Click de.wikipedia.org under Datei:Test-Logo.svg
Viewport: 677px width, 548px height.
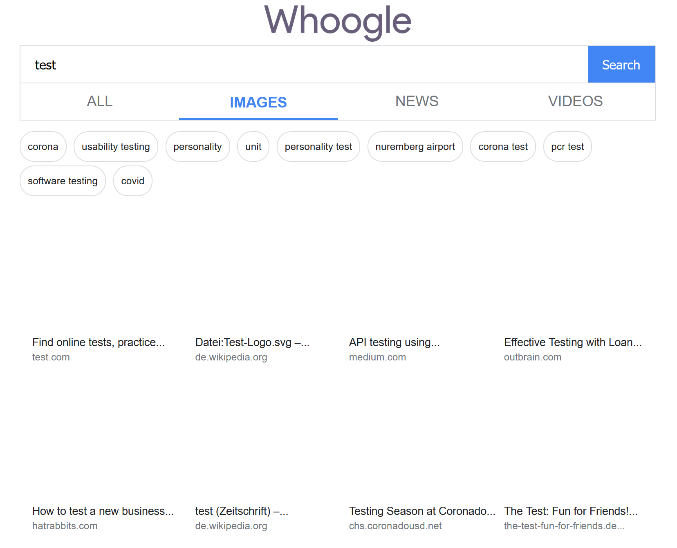click(x=231, y=357)
